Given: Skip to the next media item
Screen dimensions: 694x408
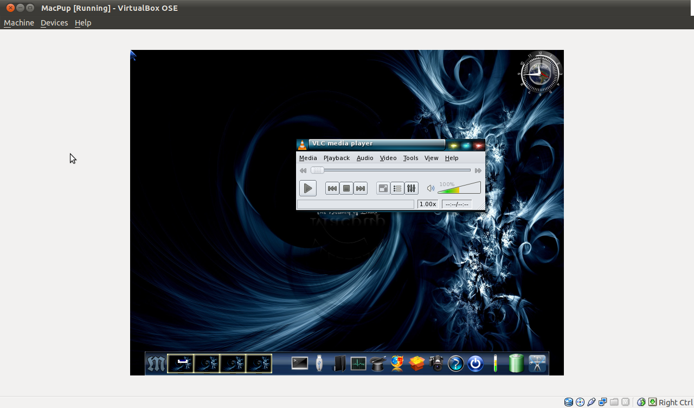Looking at the screenshot, I should coord(360,188).
